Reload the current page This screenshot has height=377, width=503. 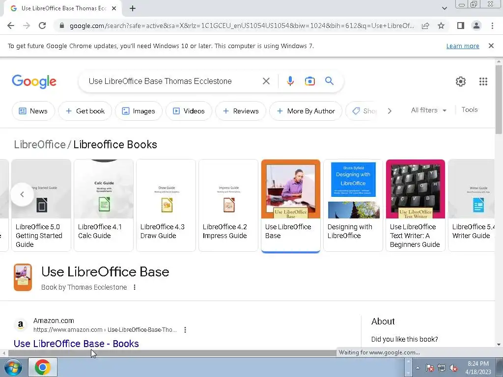pyautogui.click(x=42, y=26)
